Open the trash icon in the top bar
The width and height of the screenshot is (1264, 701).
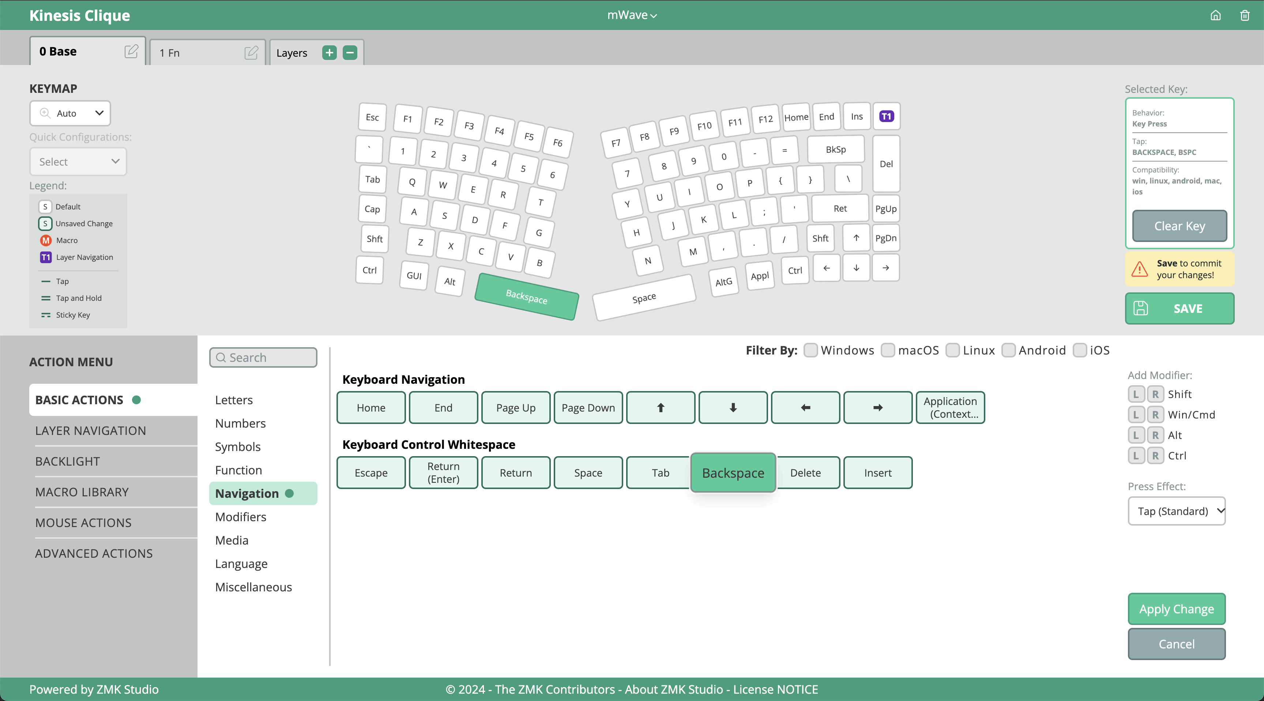point(1245,15)
